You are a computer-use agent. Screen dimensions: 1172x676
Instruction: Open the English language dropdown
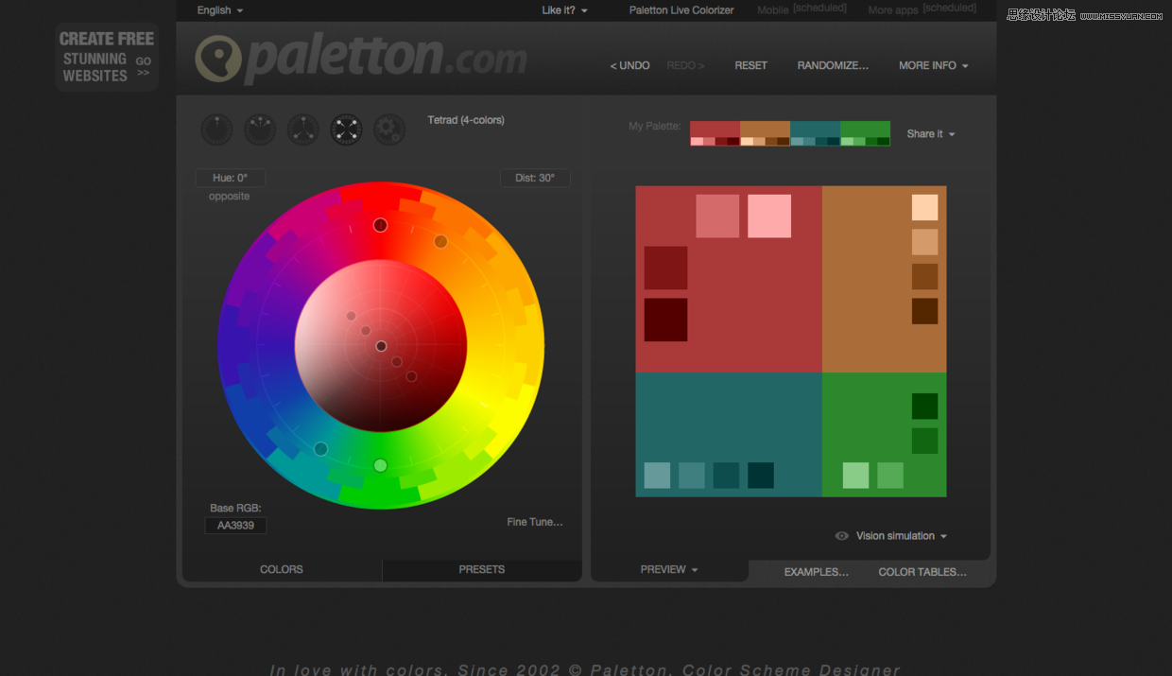(x=220, y=10)
